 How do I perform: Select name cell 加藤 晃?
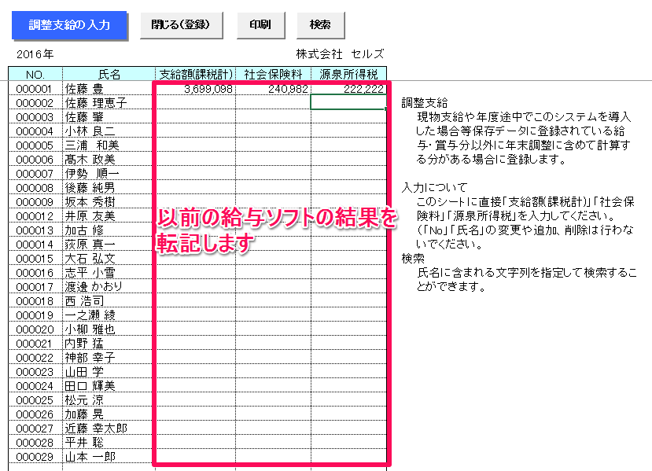(x=109, y=414)
